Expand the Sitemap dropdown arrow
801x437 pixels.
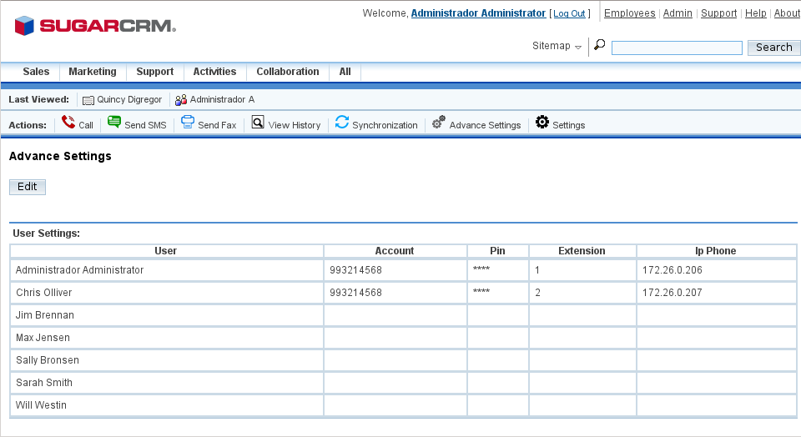coord(578,47)
